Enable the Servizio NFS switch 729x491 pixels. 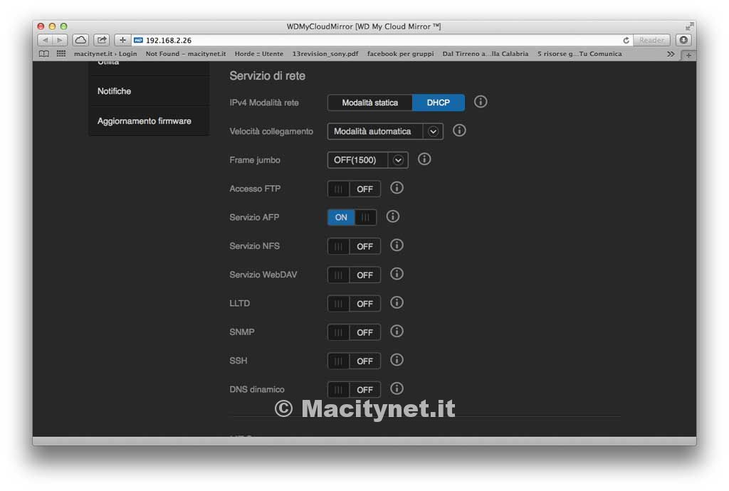click(x=354, y=246)
